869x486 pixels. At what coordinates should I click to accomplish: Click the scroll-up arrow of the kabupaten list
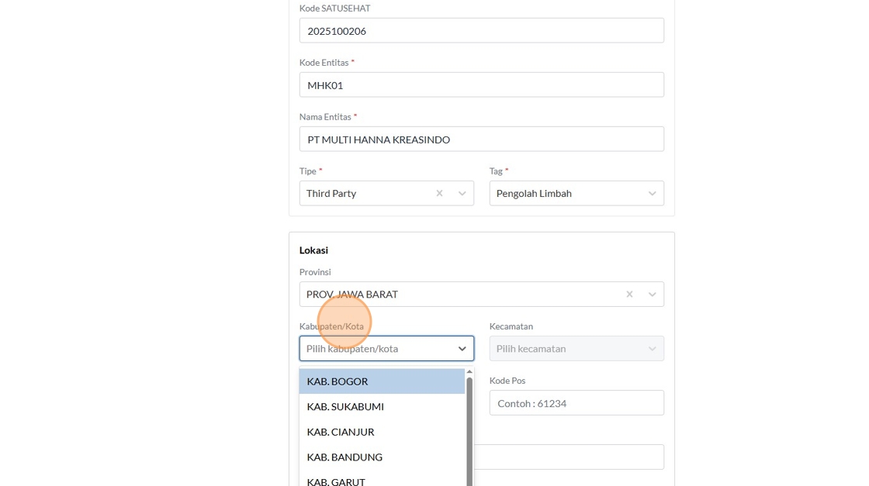click(x=469, y=372)
